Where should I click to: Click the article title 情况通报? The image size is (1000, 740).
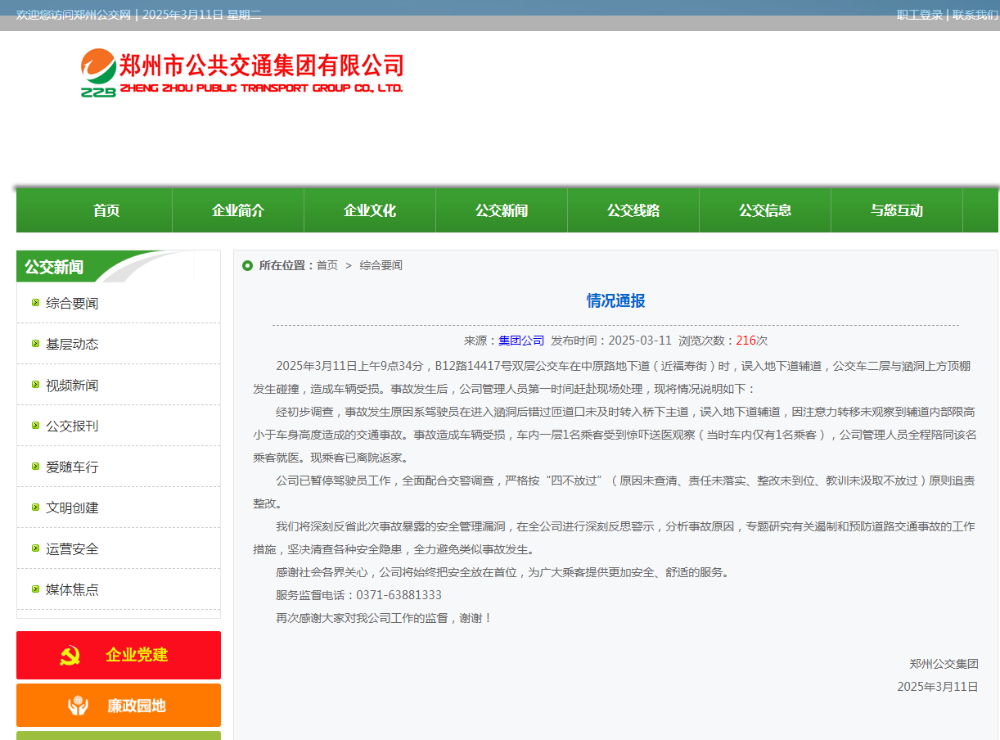pos(615,300)
